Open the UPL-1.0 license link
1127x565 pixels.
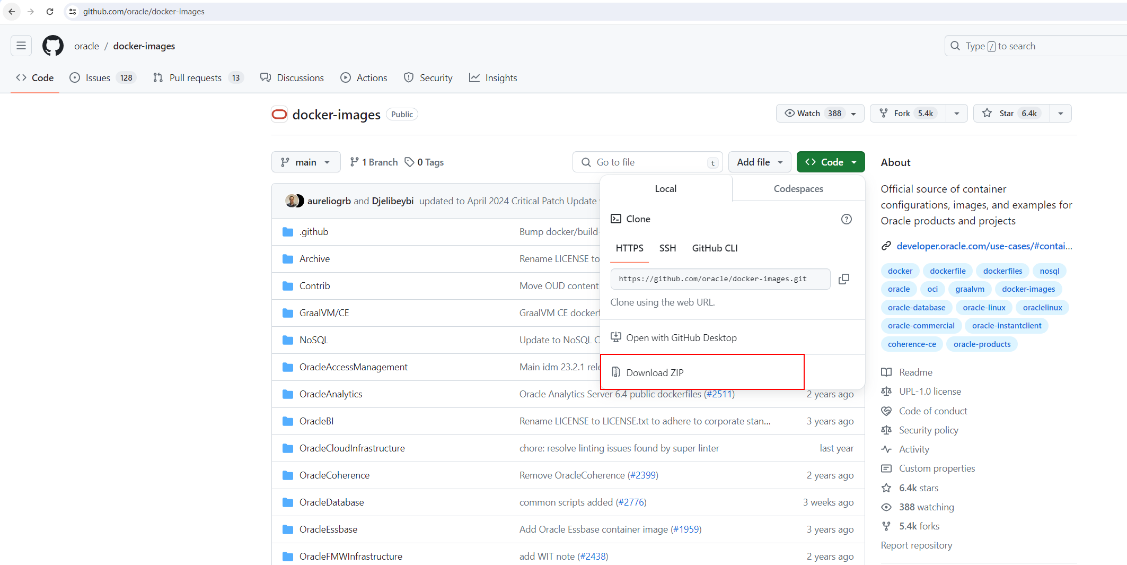(930, 392)
